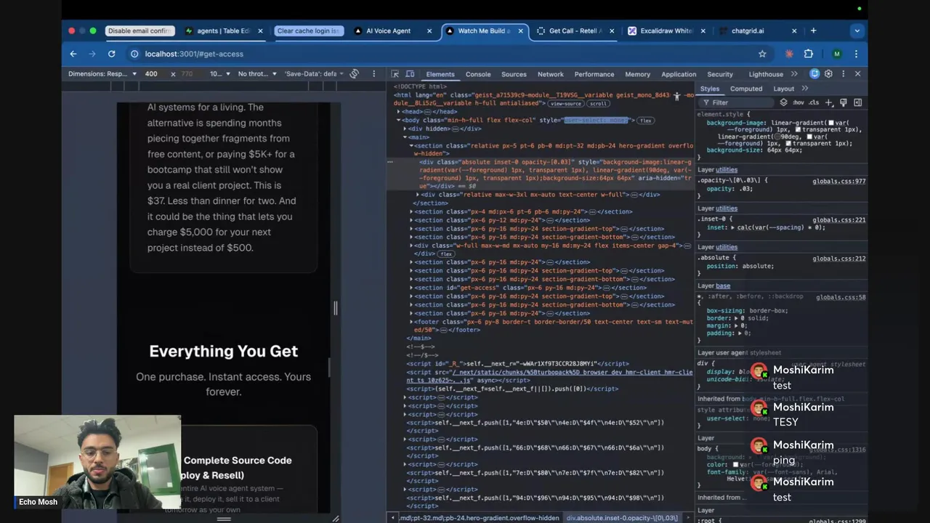
Task: Open the tab search chevron in Chrome
Action: click(x=857, y=31)
